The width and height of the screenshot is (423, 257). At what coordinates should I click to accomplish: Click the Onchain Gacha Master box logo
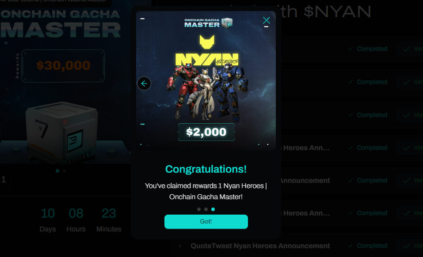[x=208, y=23]
